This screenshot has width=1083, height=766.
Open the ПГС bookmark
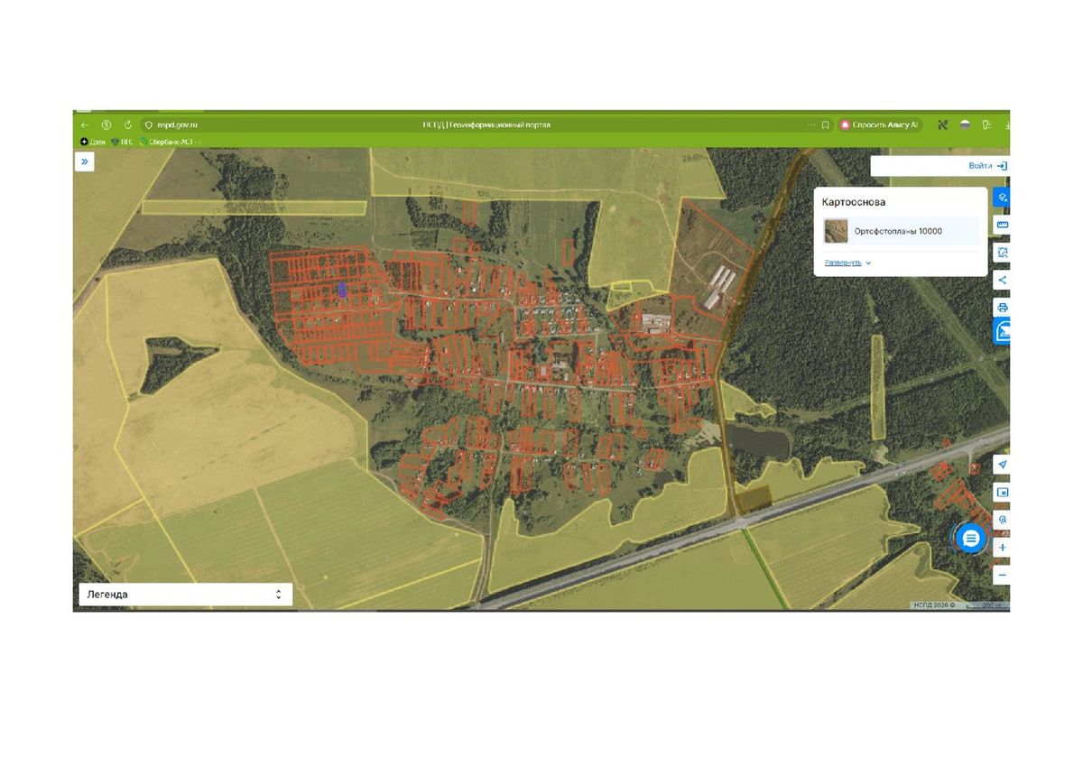pos(122,142)
